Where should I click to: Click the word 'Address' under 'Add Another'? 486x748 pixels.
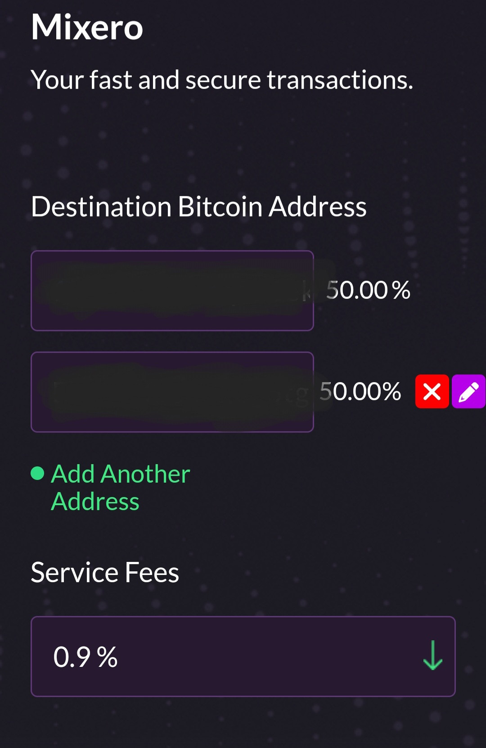95,502
